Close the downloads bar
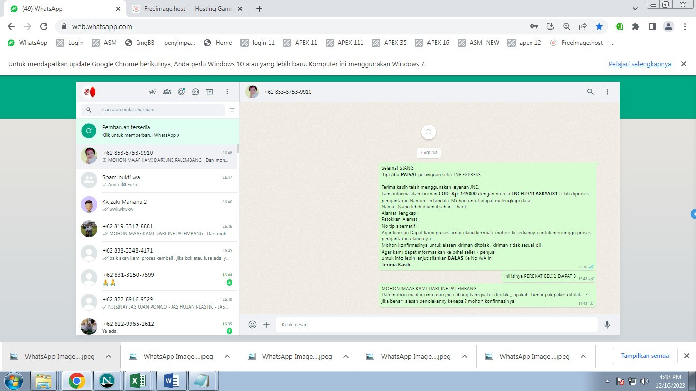This screenshot has height=391, width=696. coord(686,356)
